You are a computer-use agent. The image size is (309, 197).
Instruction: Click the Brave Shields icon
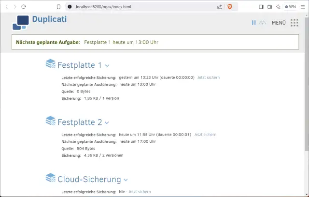[229, 7]
